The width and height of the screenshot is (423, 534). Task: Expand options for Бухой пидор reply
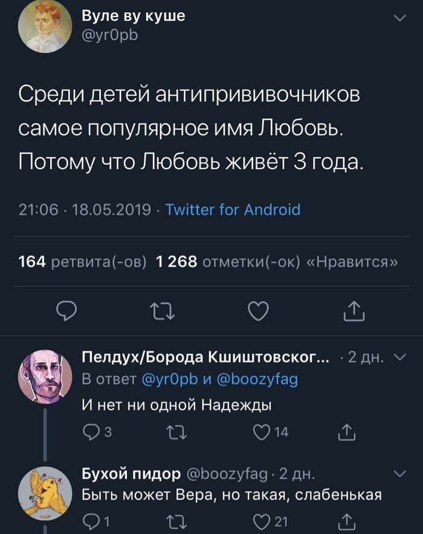click(x=399, y=472)
